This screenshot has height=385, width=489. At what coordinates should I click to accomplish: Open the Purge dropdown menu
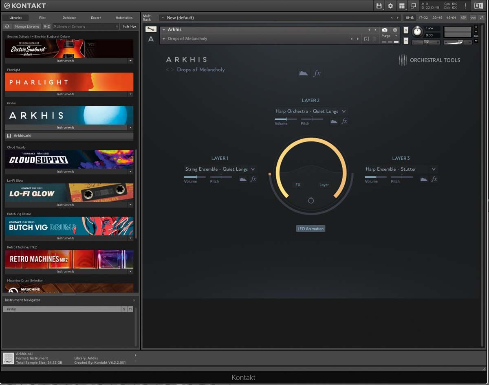pyautogui.click(x=395, y=36)
